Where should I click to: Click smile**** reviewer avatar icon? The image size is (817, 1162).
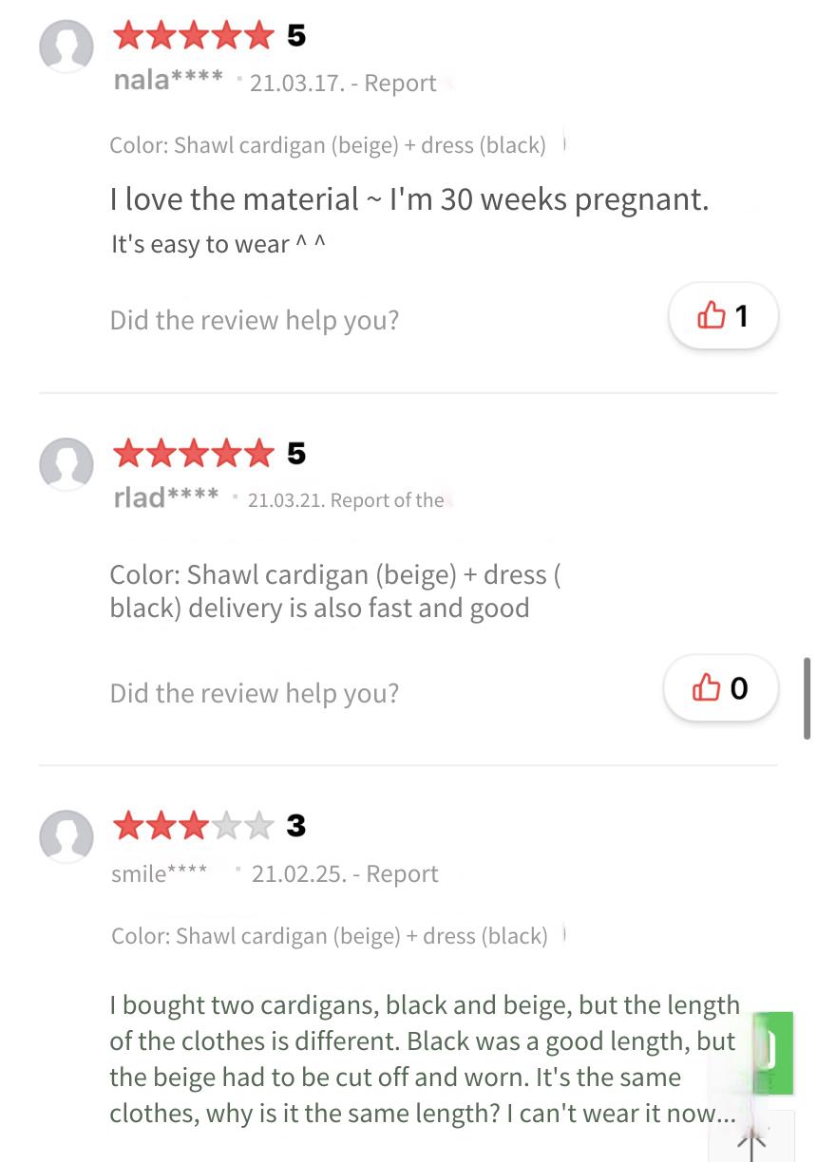[x=66, y=836]
